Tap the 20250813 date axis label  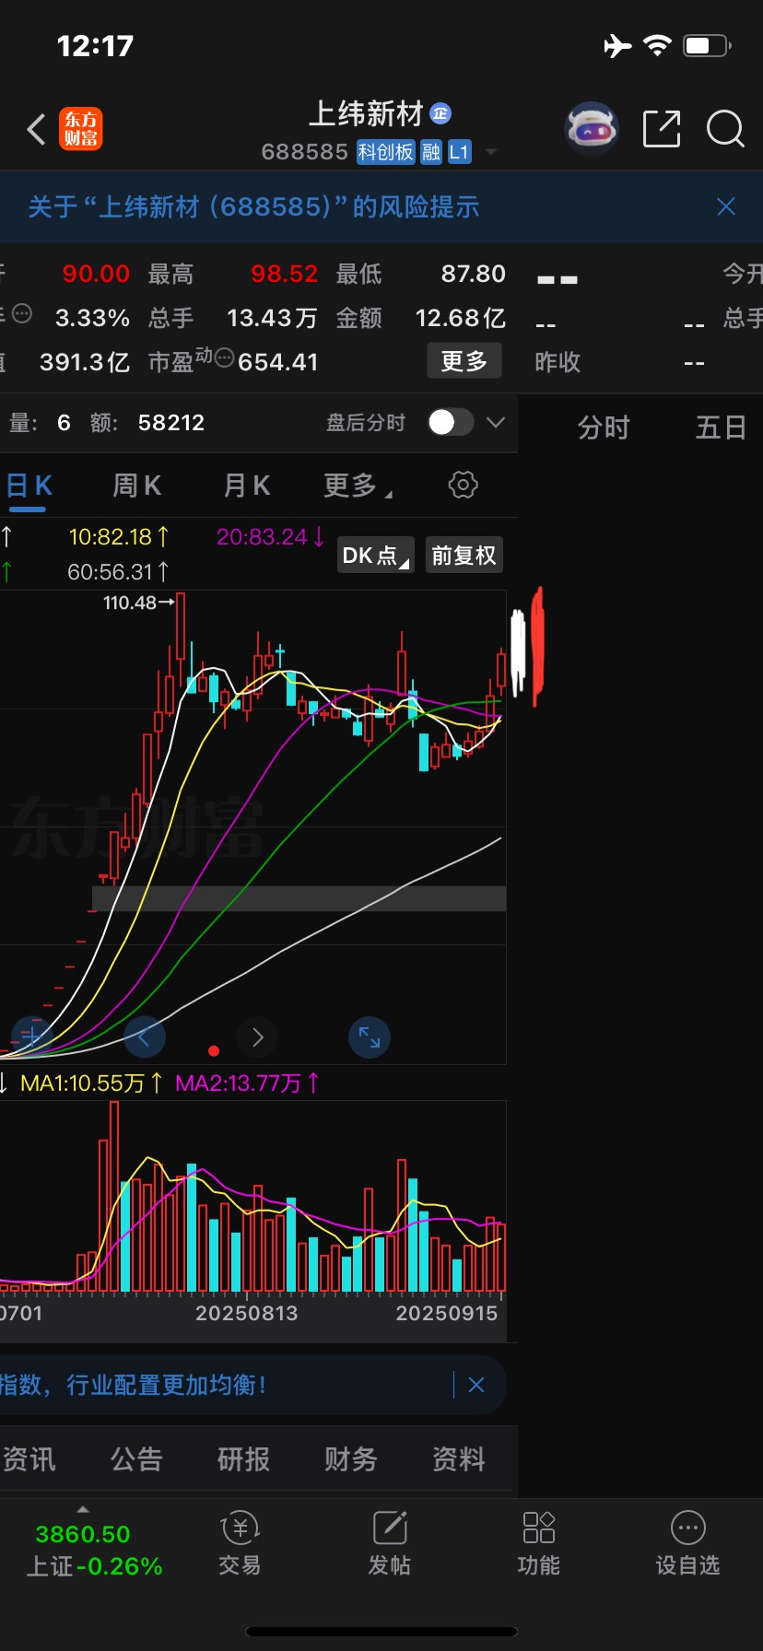(247, 1313)
